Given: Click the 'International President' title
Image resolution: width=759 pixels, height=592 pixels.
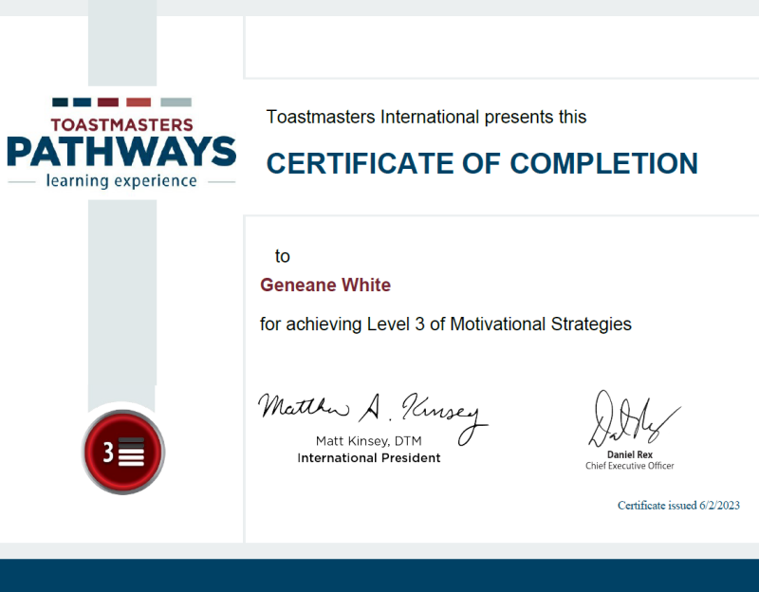Looking at the screenshot, I should pyautogui.click(x=369, y=458).
